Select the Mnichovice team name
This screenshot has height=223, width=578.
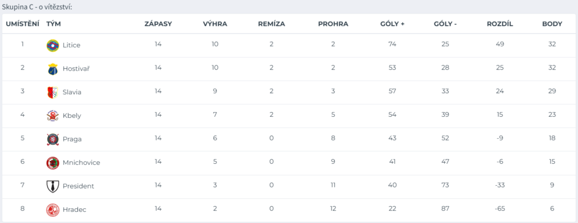(x=81, y=163)
